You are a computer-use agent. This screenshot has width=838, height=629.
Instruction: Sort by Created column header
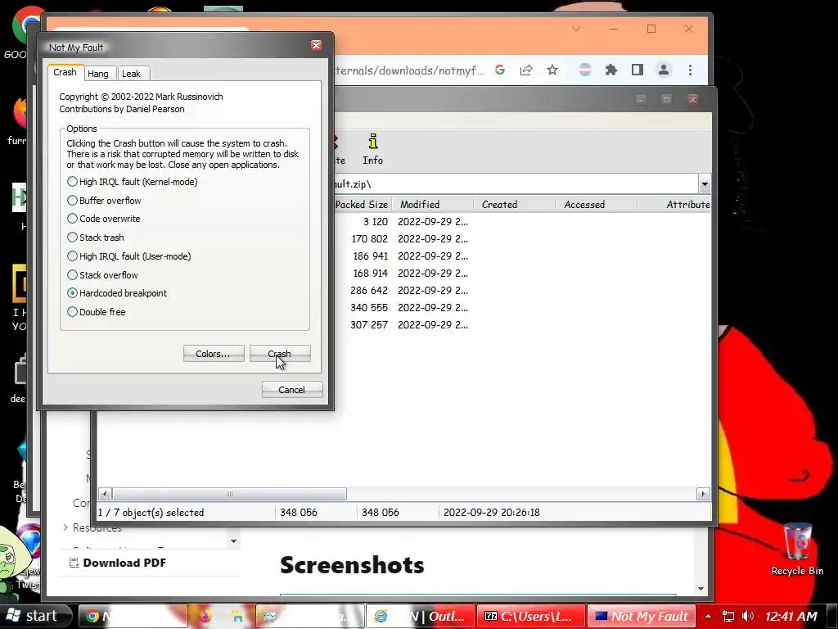[514, 204]
